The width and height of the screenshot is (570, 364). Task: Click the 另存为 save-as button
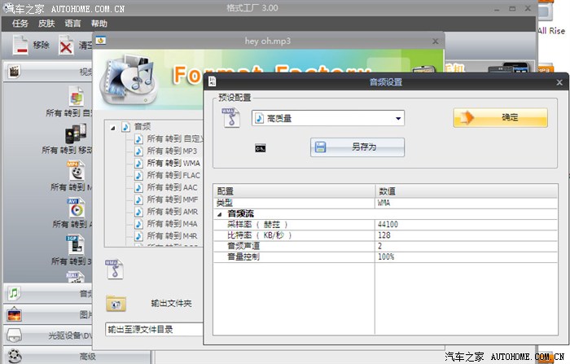pos(357,147)
